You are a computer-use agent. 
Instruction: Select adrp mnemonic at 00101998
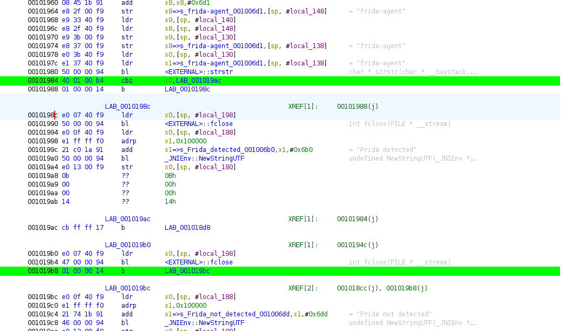coord(128,141)
